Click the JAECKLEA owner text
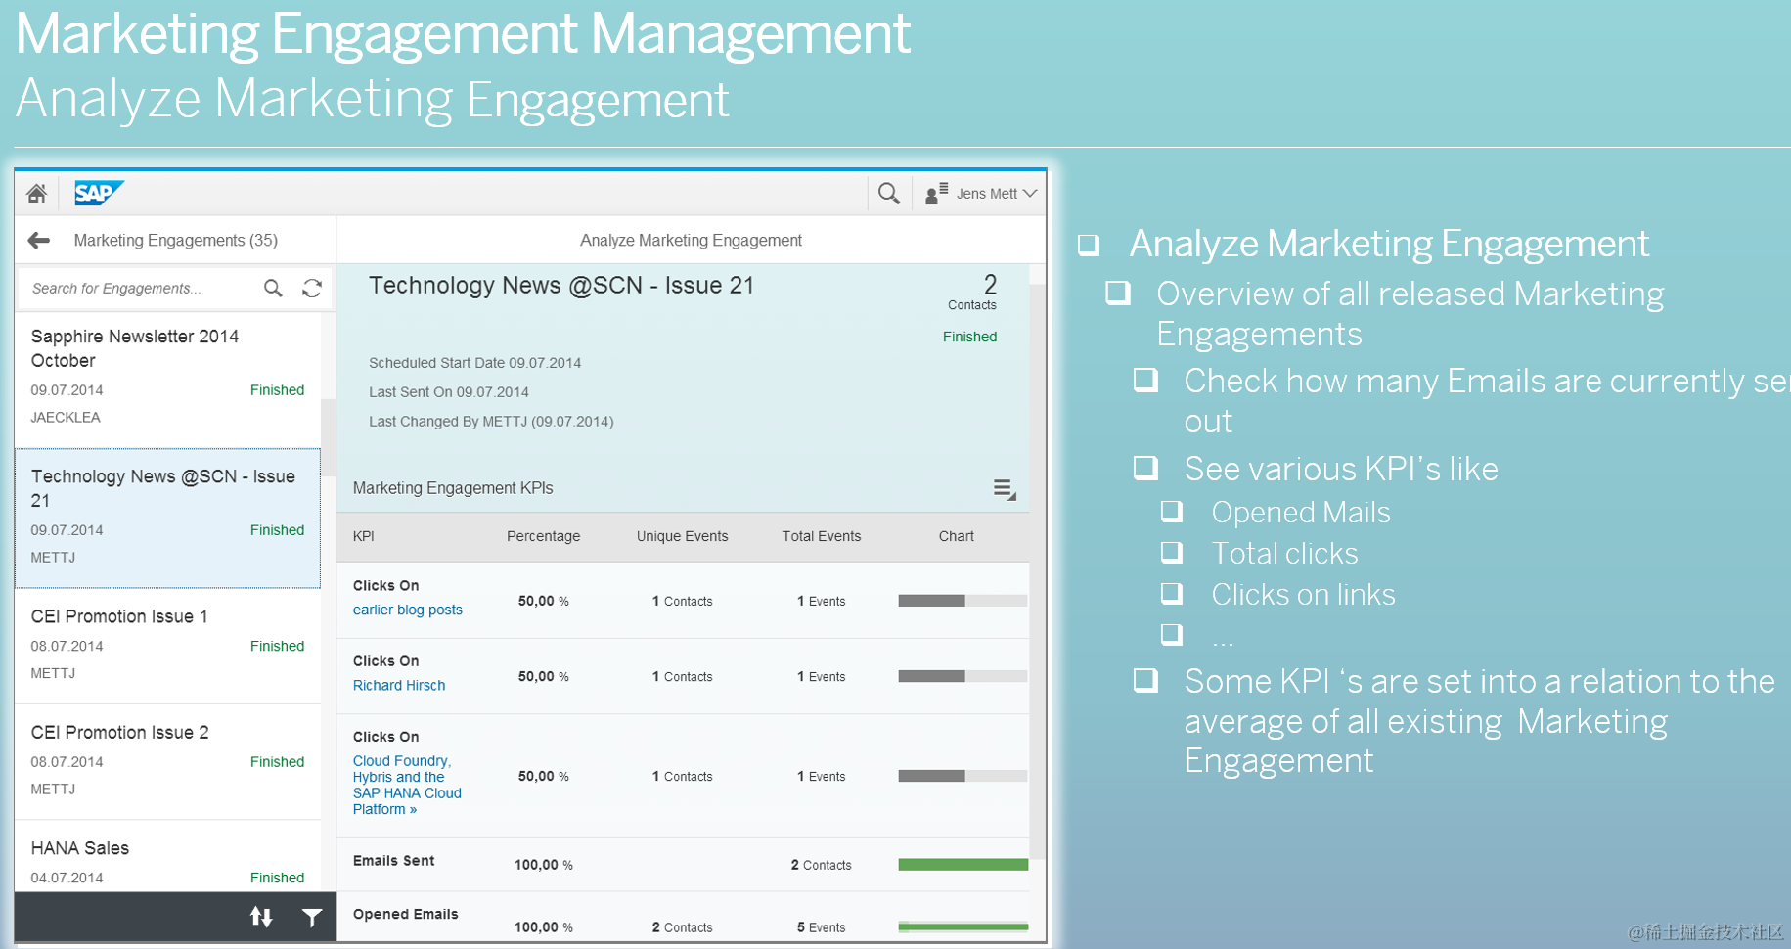Viewport: 1791px width, 949px height. click(66, 418)
